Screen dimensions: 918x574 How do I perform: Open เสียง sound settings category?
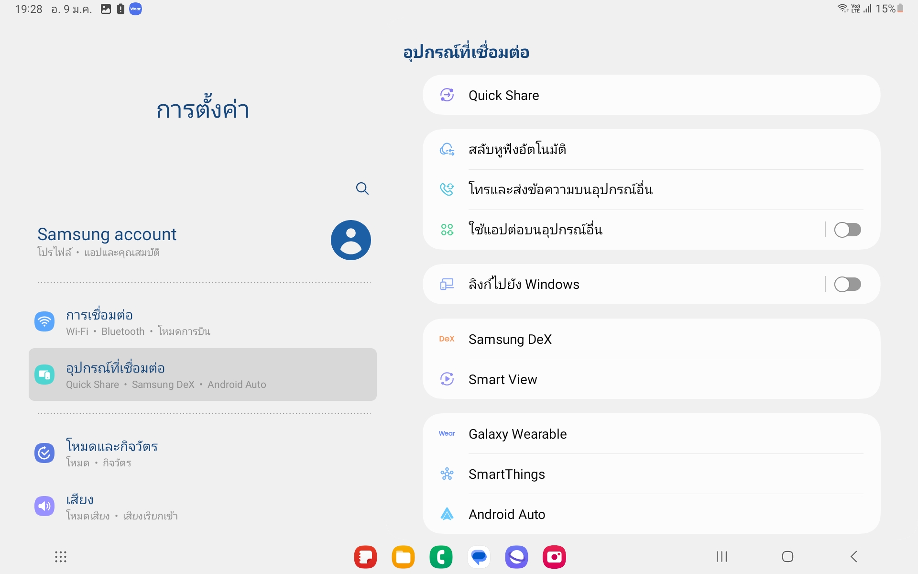click(x=203, y=506)
